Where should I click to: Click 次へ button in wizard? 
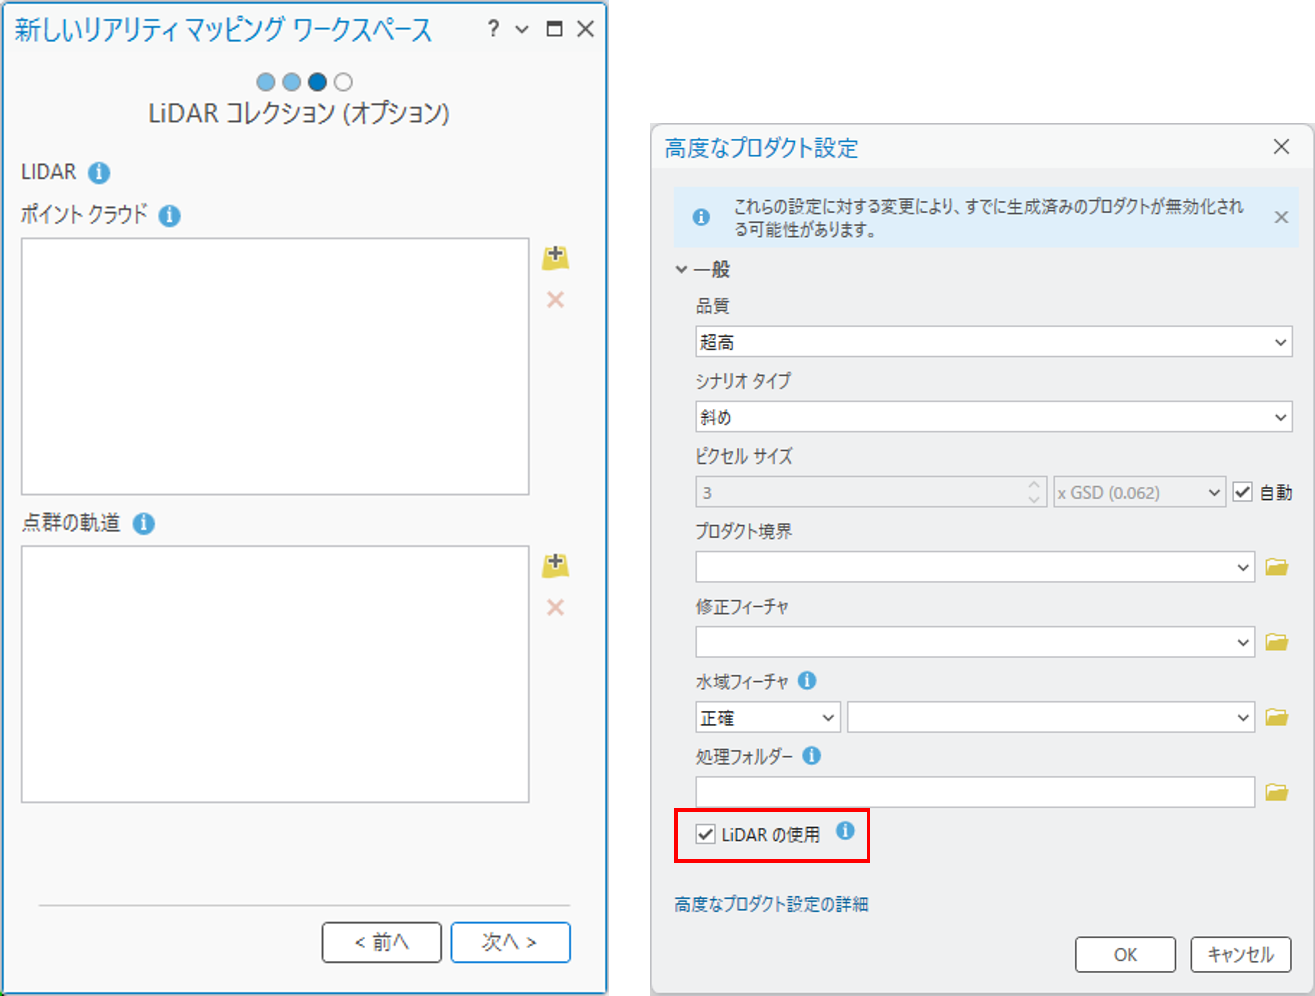[510, 942]
